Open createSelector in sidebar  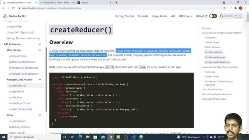(x=18, y=121)
